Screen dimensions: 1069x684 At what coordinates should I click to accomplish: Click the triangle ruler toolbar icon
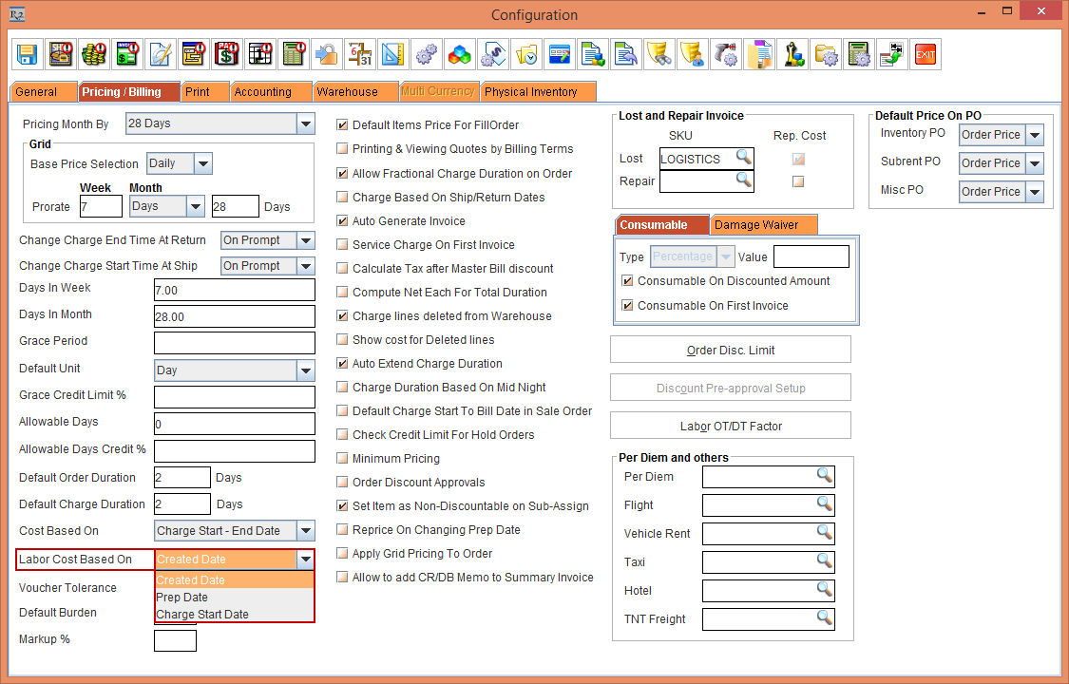[x=392, y=54]
